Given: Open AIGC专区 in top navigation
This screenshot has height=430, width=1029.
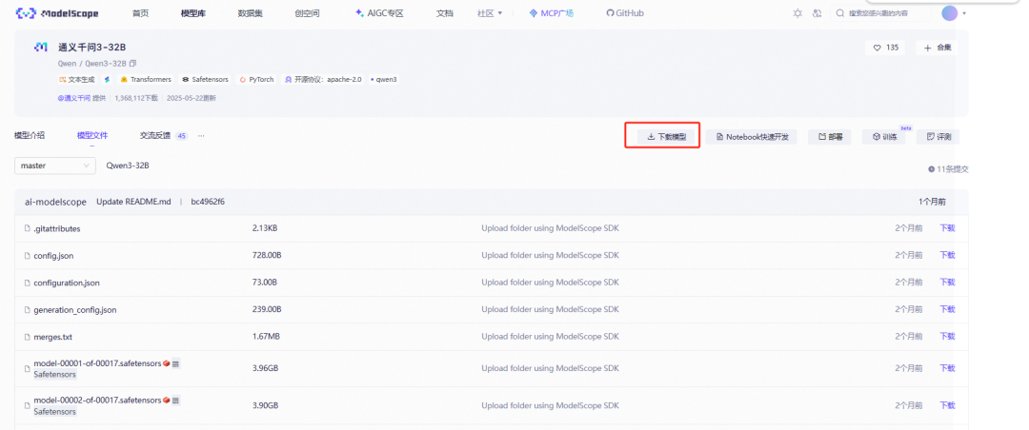Looking at the screenshot, I should pyautogui.click(x=378, y=13).
